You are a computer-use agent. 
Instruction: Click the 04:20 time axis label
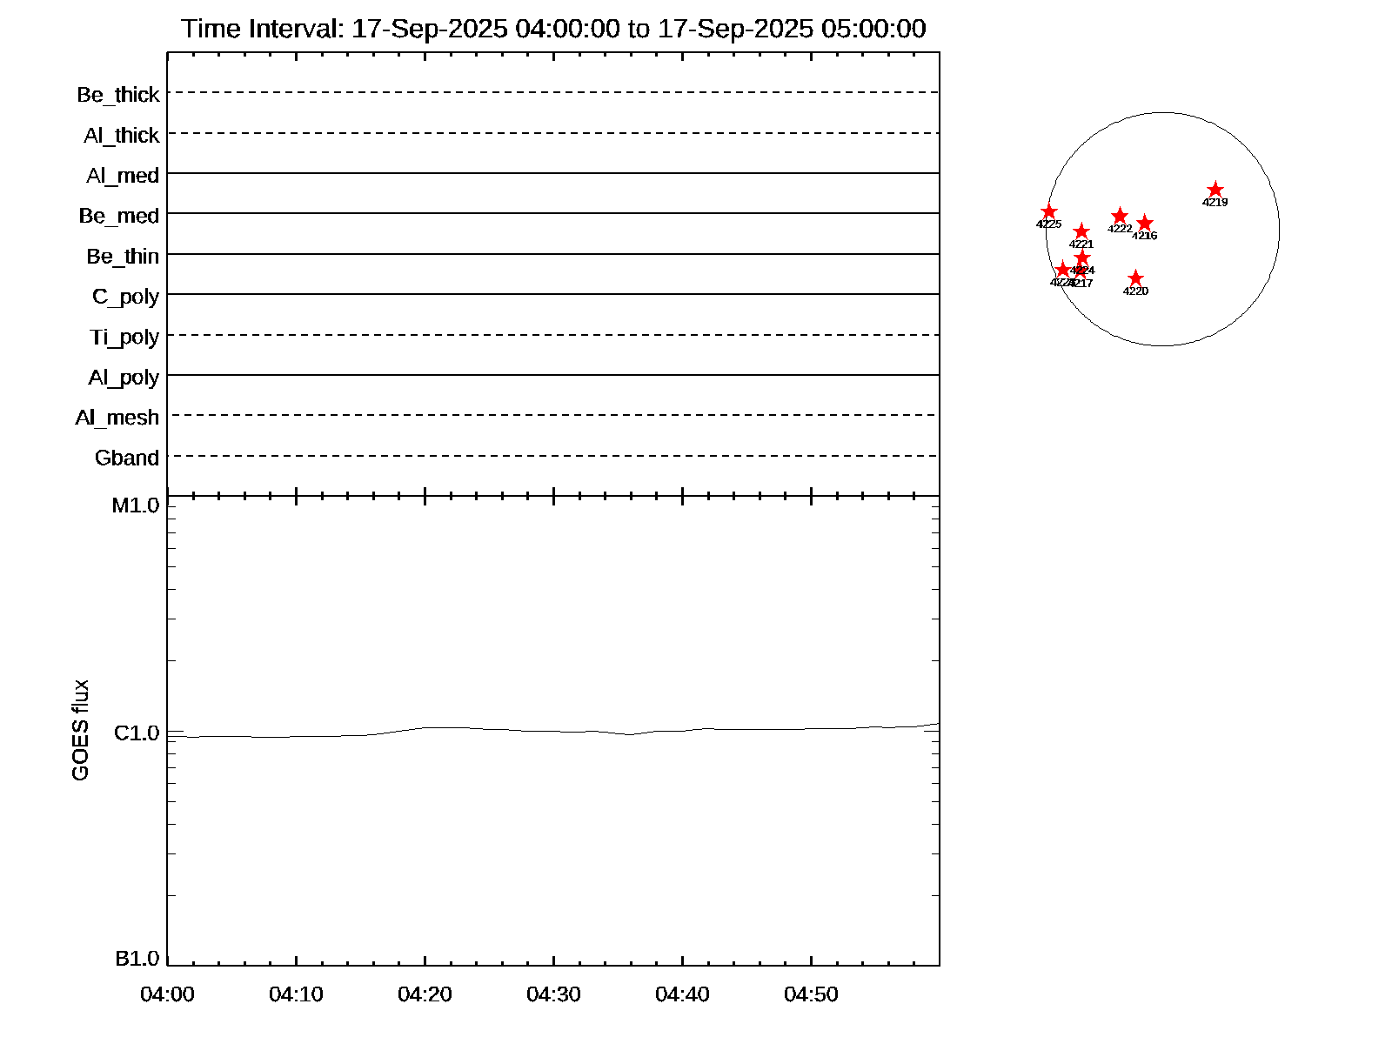[425, 994]
